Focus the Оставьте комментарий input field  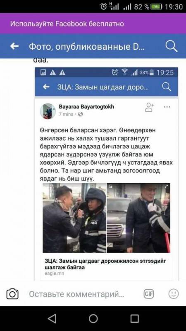(76, 294)
